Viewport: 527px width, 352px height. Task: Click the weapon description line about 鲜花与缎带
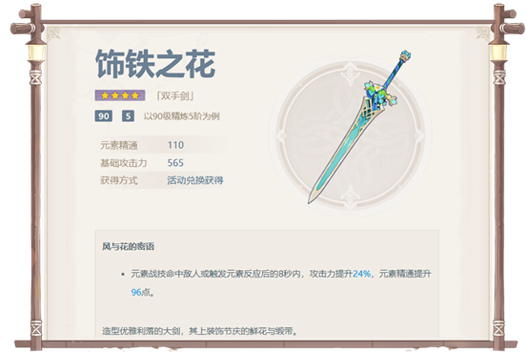click(x=200, y=331)
